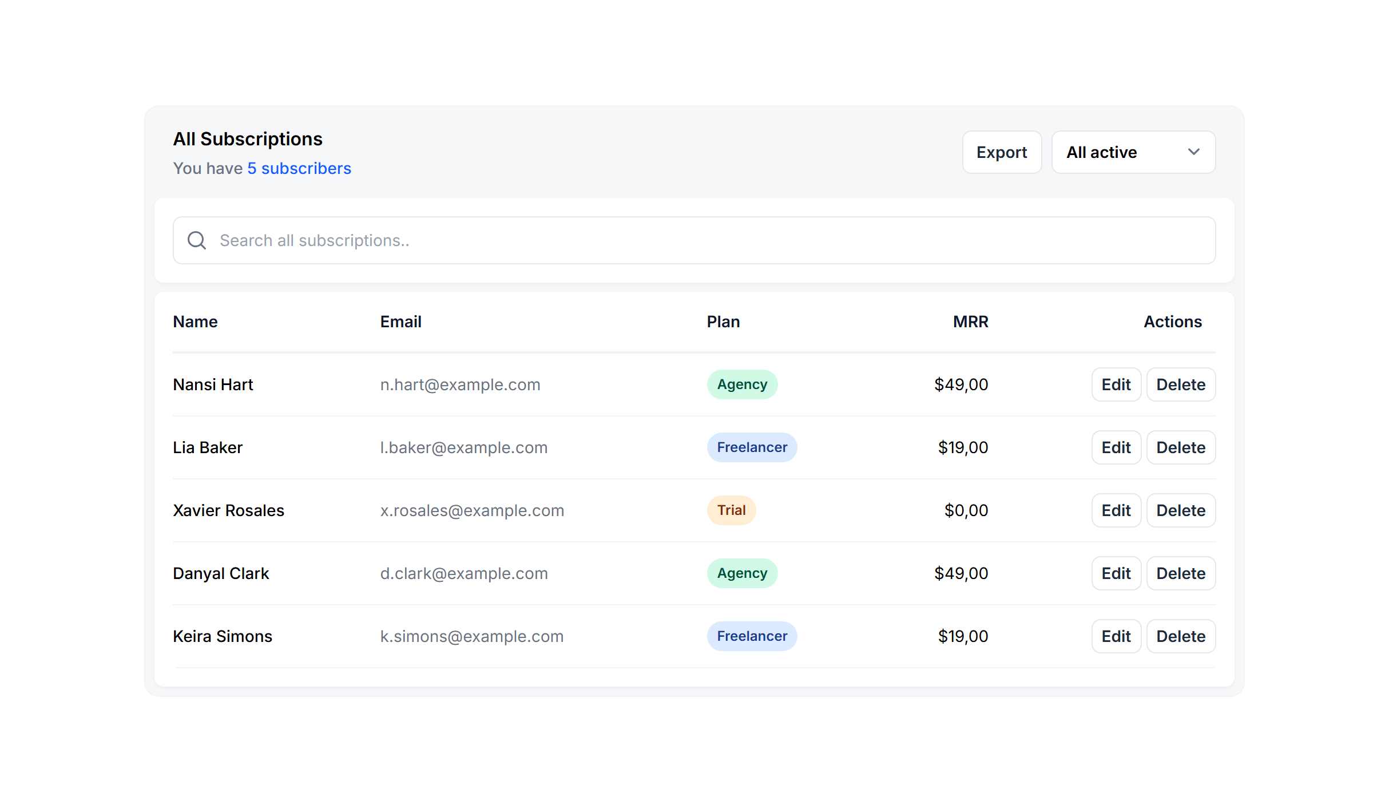Click Keira Simons' Freelancer plan badge
The image size is (1389, 801).
tap(752, 636)
